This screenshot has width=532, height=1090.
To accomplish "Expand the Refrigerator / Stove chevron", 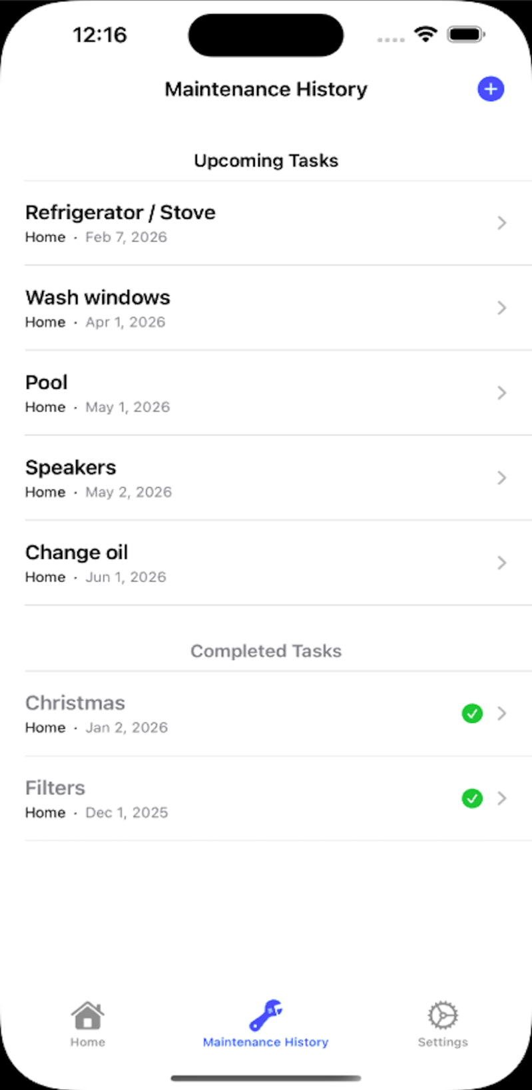I will click(502, 223).
